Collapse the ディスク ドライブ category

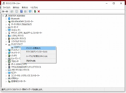pos(6,44)
